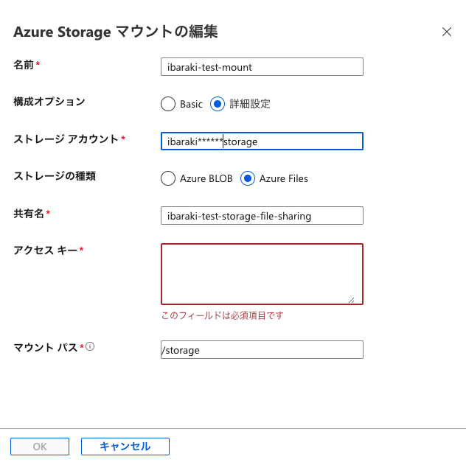Click the Azure Files label text
The width and height of the screenshot is (466, 462).
[284, 178]
